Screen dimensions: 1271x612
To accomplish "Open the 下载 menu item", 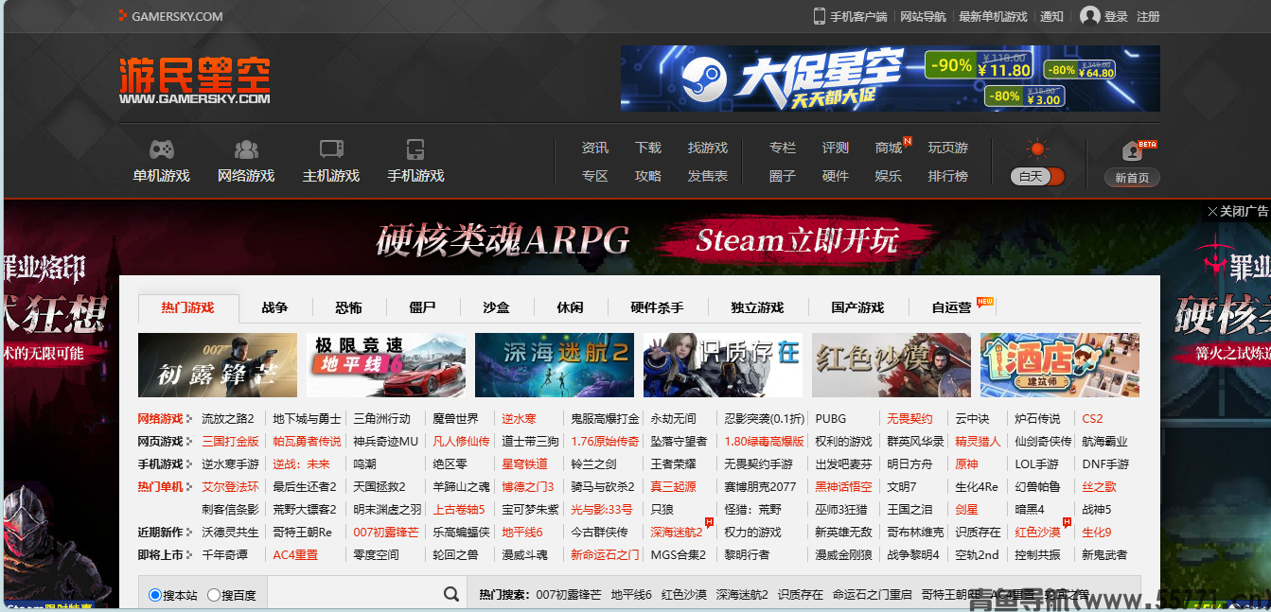I will 648,148.
